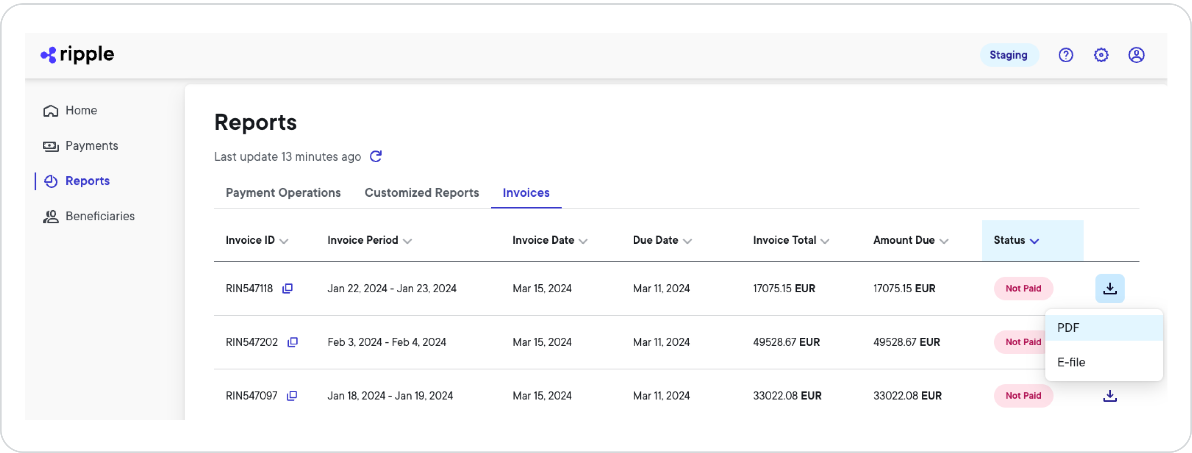
Task: Sort by Invoice Total using its chevron
Action: coord(825,241)
